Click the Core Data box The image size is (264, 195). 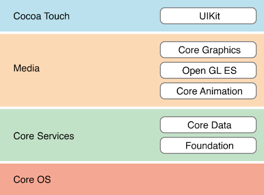click(208, 125)
